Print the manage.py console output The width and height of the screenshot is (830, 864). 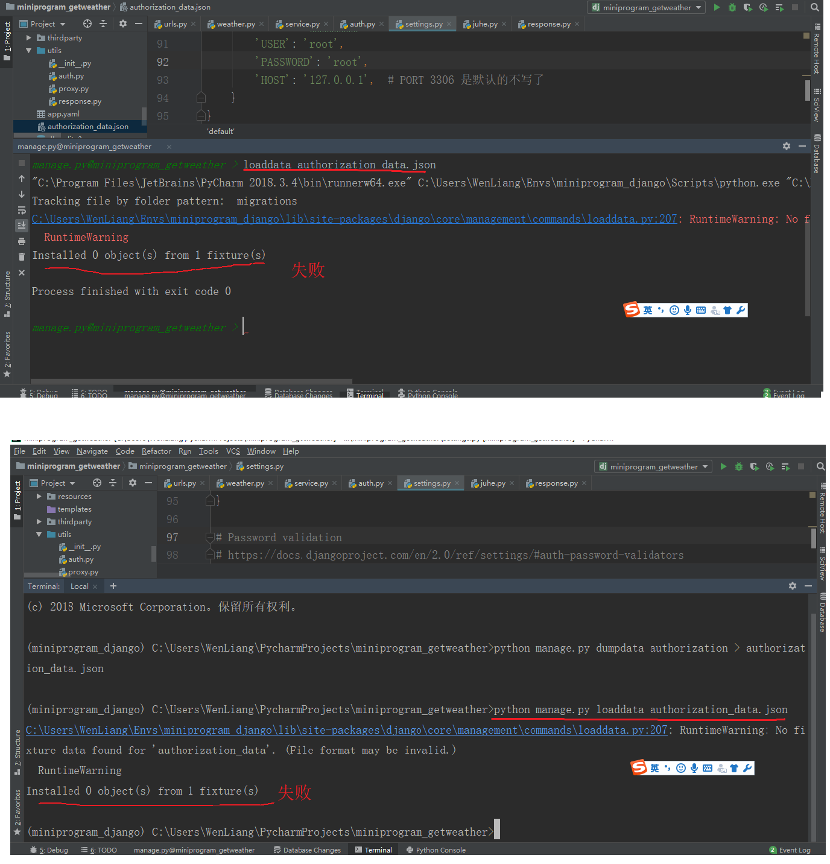(x=22, y=241)
